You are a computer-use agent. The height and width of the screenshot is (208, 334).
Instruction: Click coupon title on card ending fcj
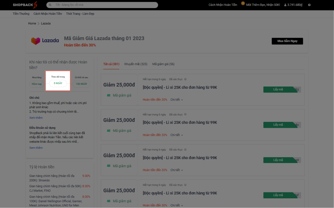point(180,87)
